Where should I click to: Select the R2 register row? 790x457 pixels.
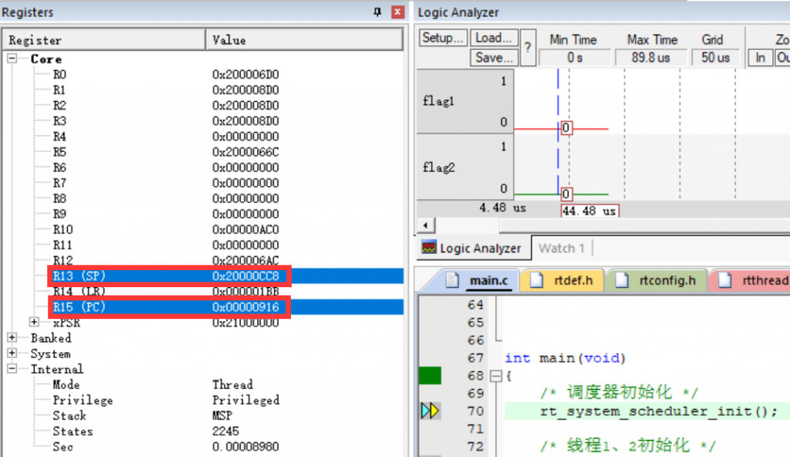(x=204, y=106)
